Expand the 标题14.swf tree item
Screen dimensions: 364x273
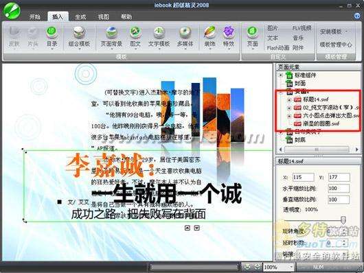pos(289,100)
